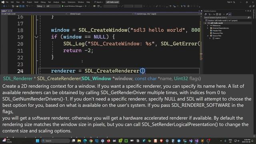The height and width of the screenshot is (144, 256).
Task: Open the Extensions menu
Action: pyautogui.click(x=72, y=2)
